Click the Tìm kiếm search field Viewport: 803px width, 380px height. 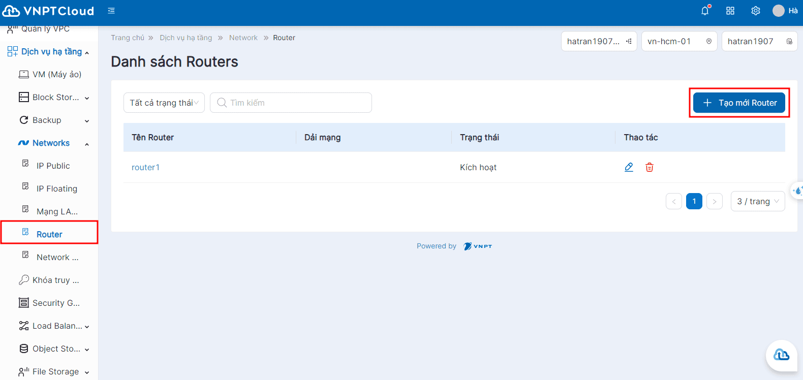coord(291,103)
